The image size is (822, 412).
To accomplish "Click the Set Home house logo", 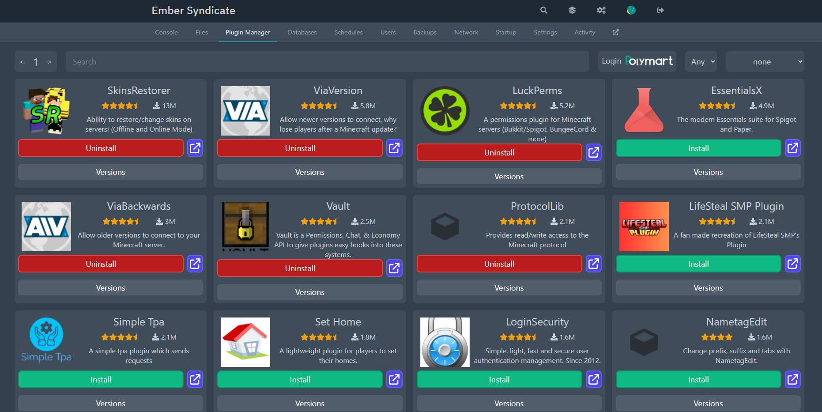I will click(245, 342).
